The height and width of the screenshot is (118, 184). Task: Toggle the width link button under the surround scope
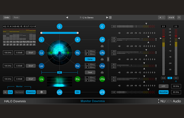click(60, 72)
